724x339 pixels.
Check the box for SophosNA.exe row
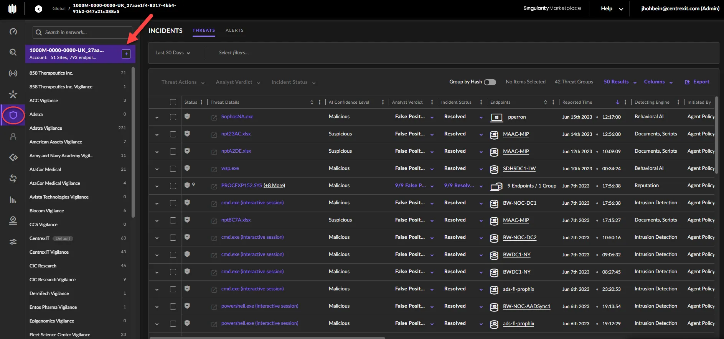click(173, 117)
